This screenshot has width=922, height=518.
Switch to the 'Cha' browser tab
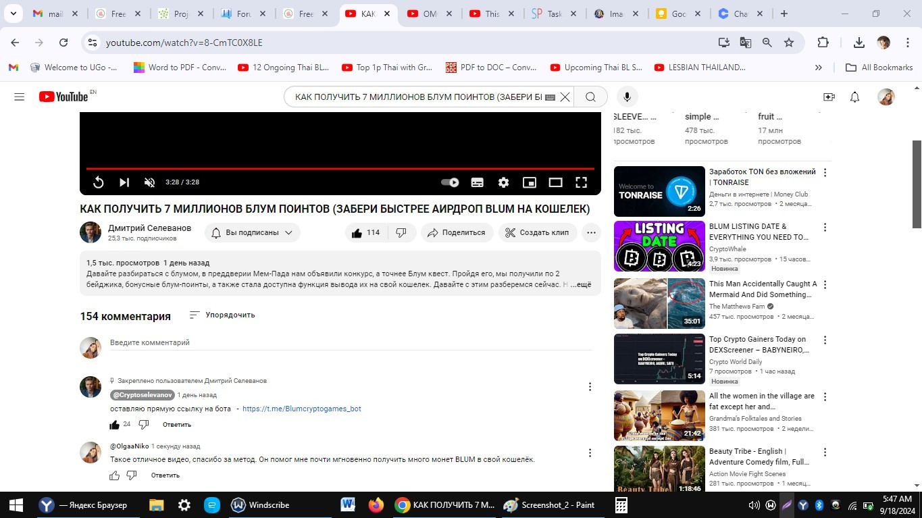click(741, 14)
